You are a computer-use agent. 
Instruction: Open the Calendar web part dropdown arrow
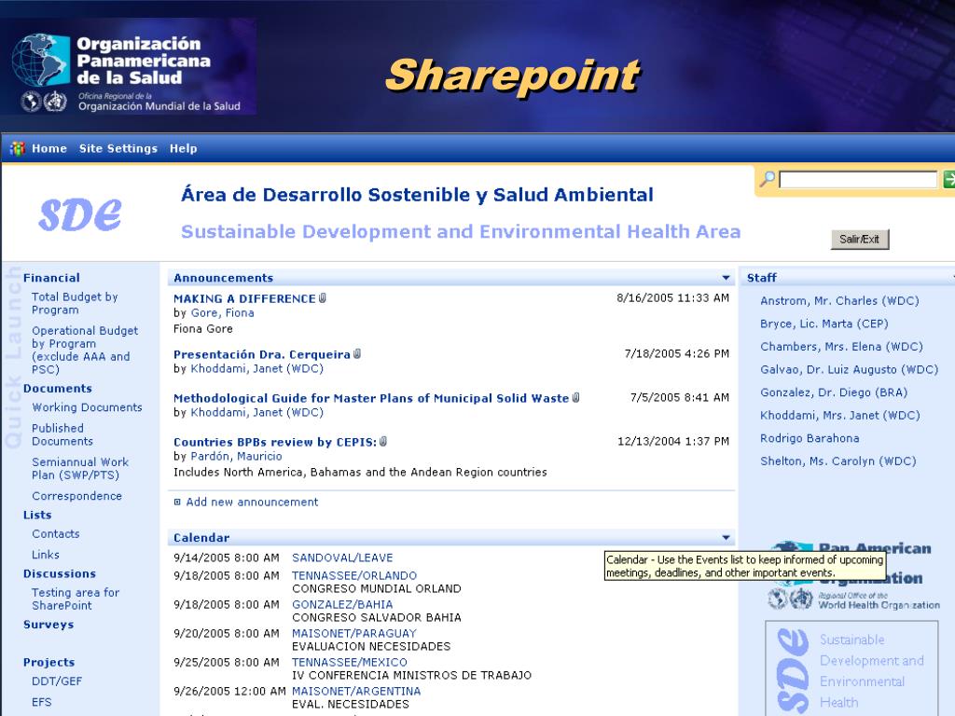[x=726, y=538]
